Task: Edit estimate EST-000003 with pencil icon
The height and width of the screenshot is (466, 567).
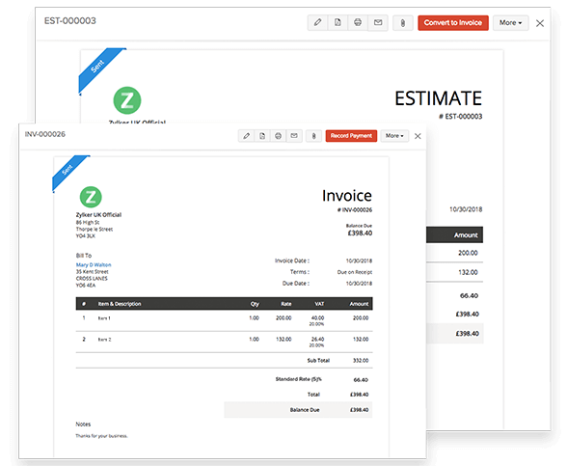Action: 317,22
